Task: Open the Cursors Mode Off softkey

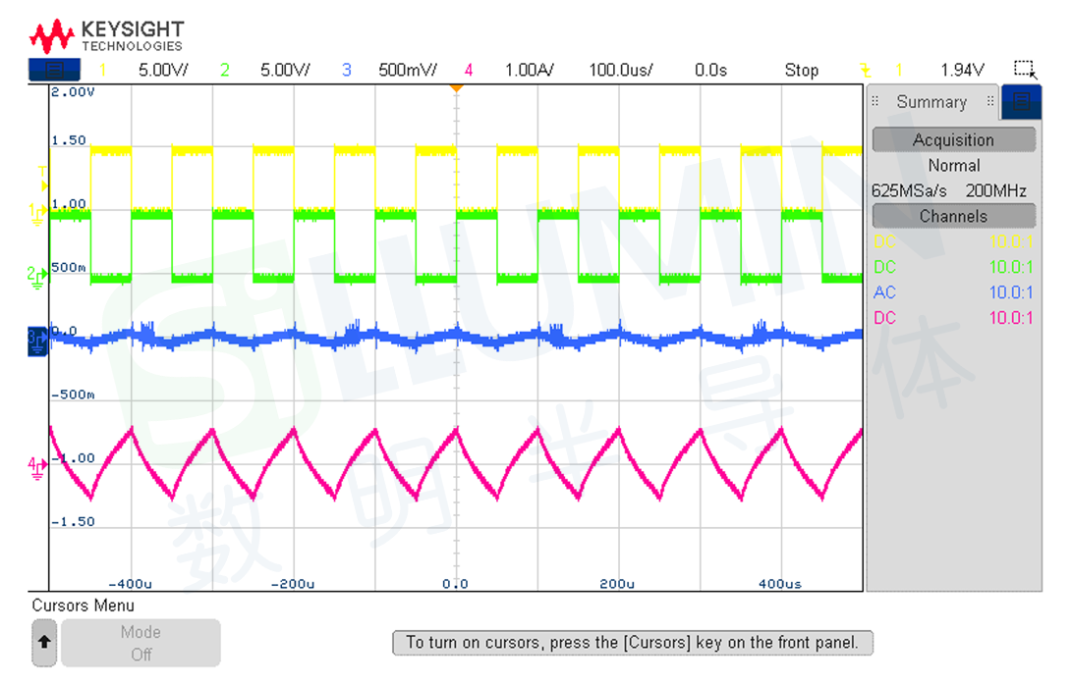Action: [x=141, y=643]
